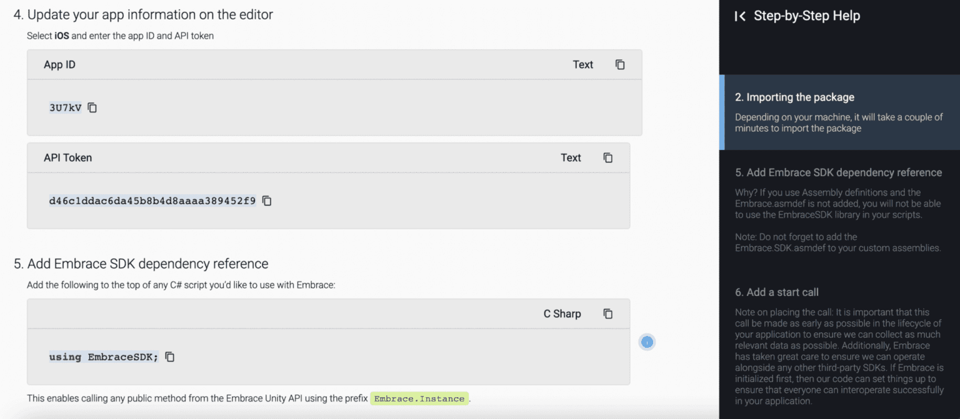
Task: Click the "C Sharp" language label
Action: 561,313
